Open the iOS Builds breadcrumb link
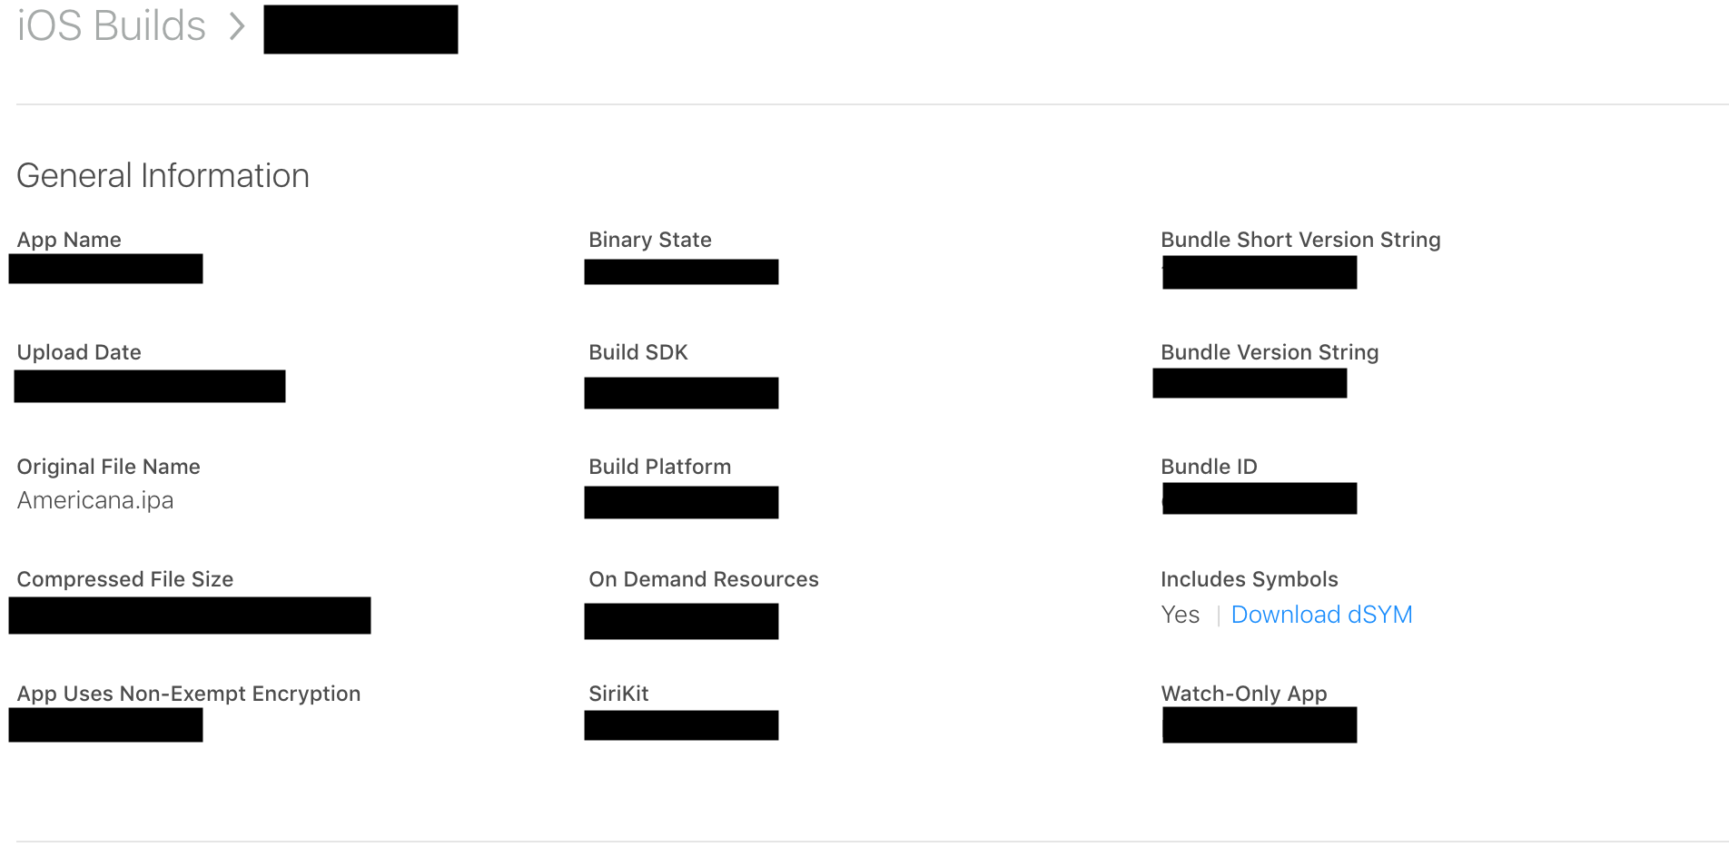The image size is (1729, 857). 109,27
